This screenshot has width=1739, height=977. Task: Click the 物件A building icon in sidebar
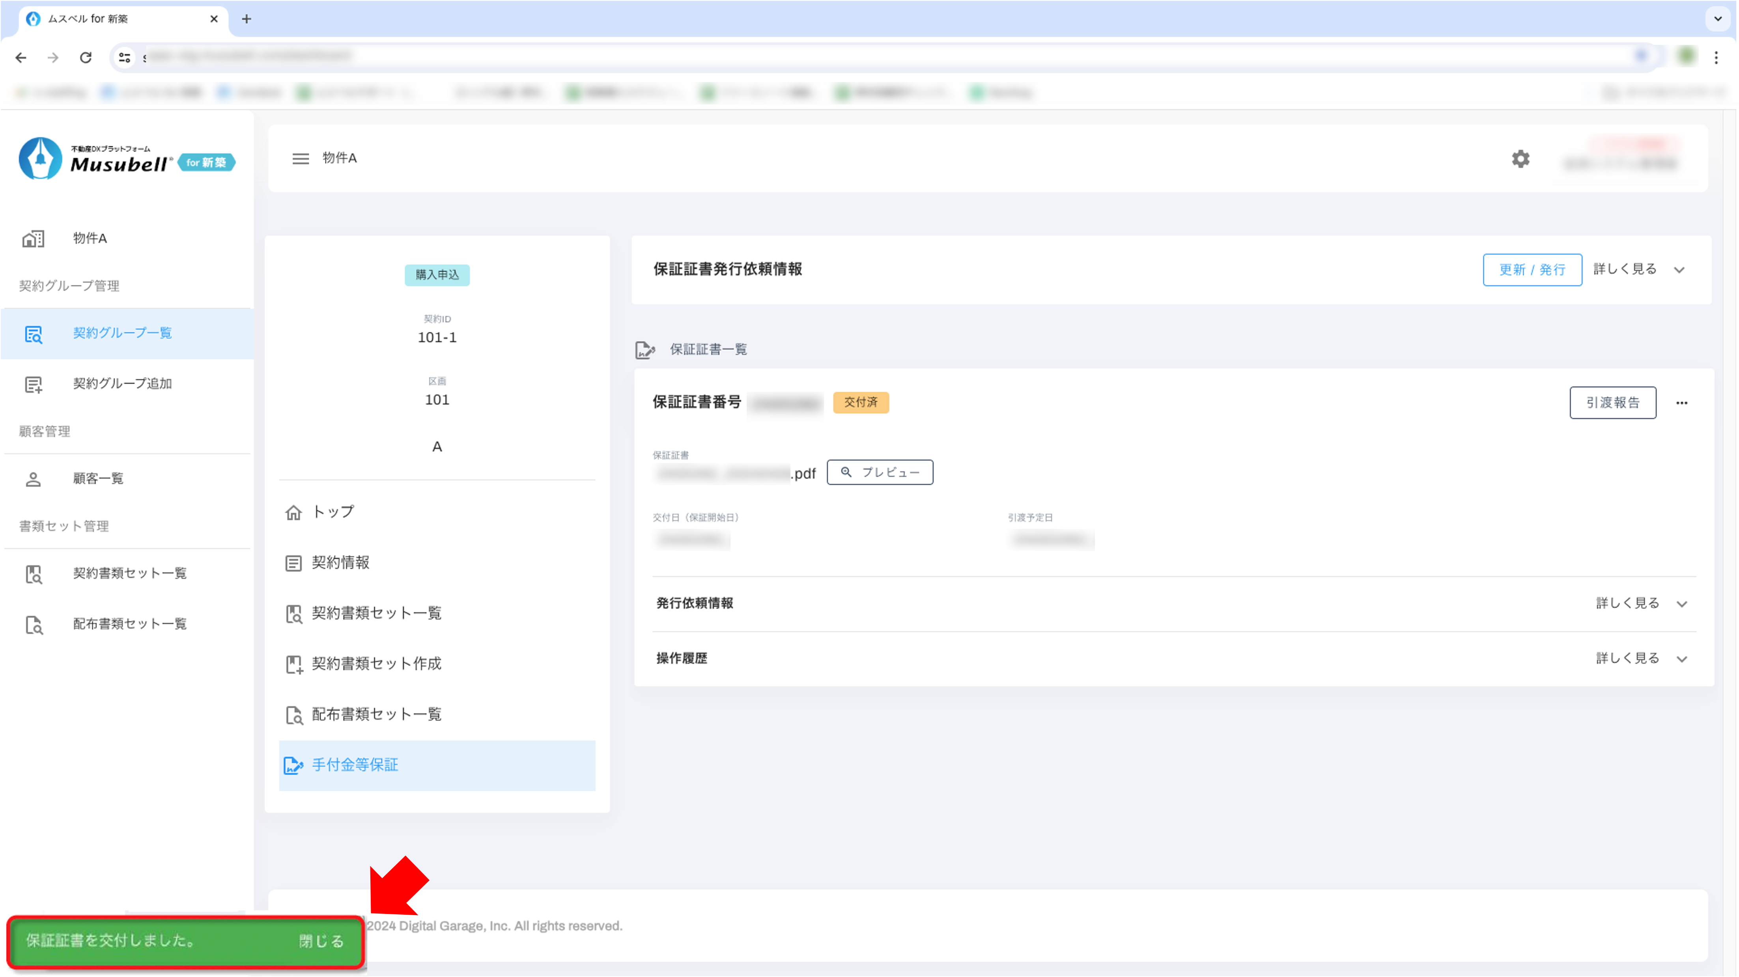(33, 238)
